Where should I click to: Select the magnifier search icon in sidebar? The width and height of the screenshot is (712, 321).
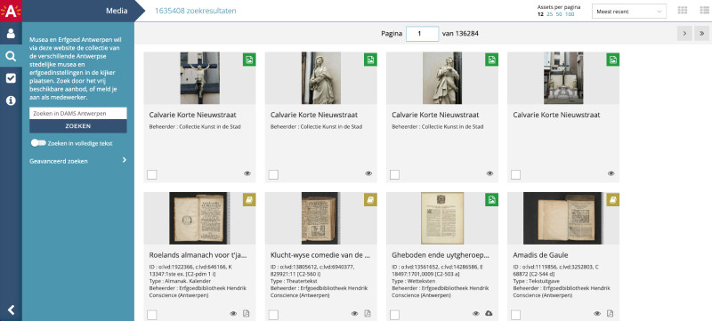(x=11, y=56)
